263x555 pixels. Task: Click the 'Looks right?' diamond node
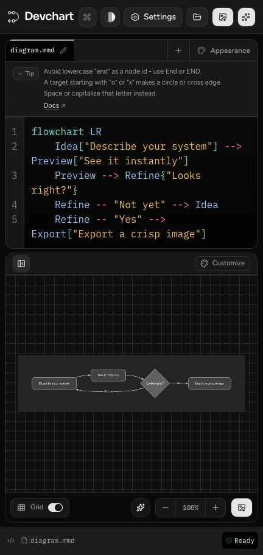click(x=155, y=383)
